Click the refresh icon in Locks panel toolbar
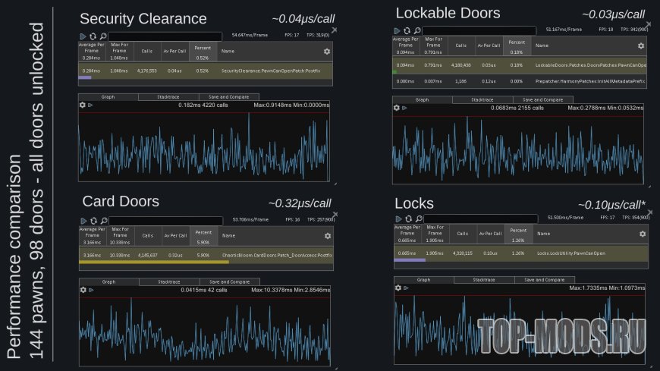The width and height of the screenshot is (660, 371). click(408, 219)
